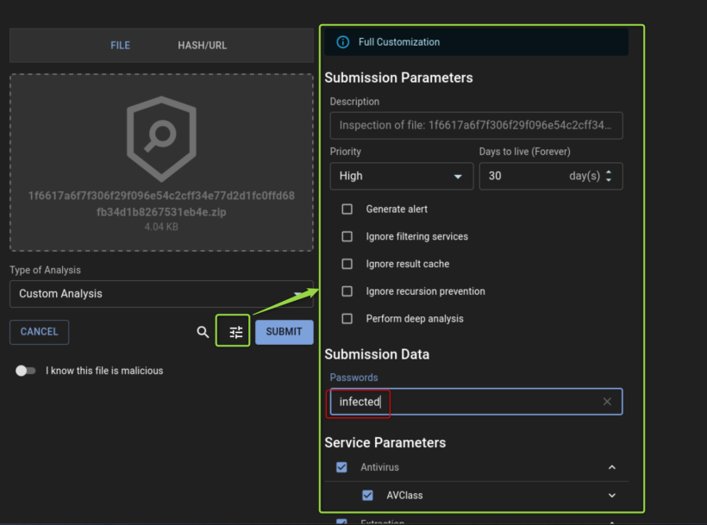Open the Priority dropdown set to High
This screenshot has width=707, height=525.
pyautogui.click(x=401, y=176)
